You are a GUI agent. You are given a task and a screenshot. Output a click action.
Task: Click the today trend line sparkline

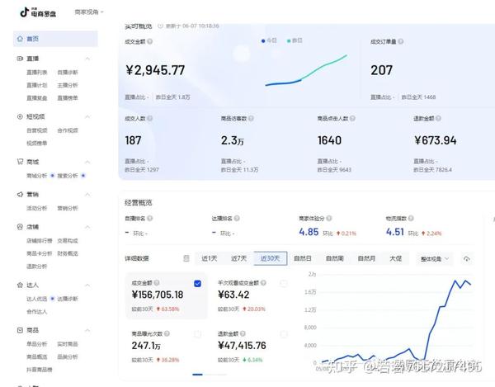point(283,83)
